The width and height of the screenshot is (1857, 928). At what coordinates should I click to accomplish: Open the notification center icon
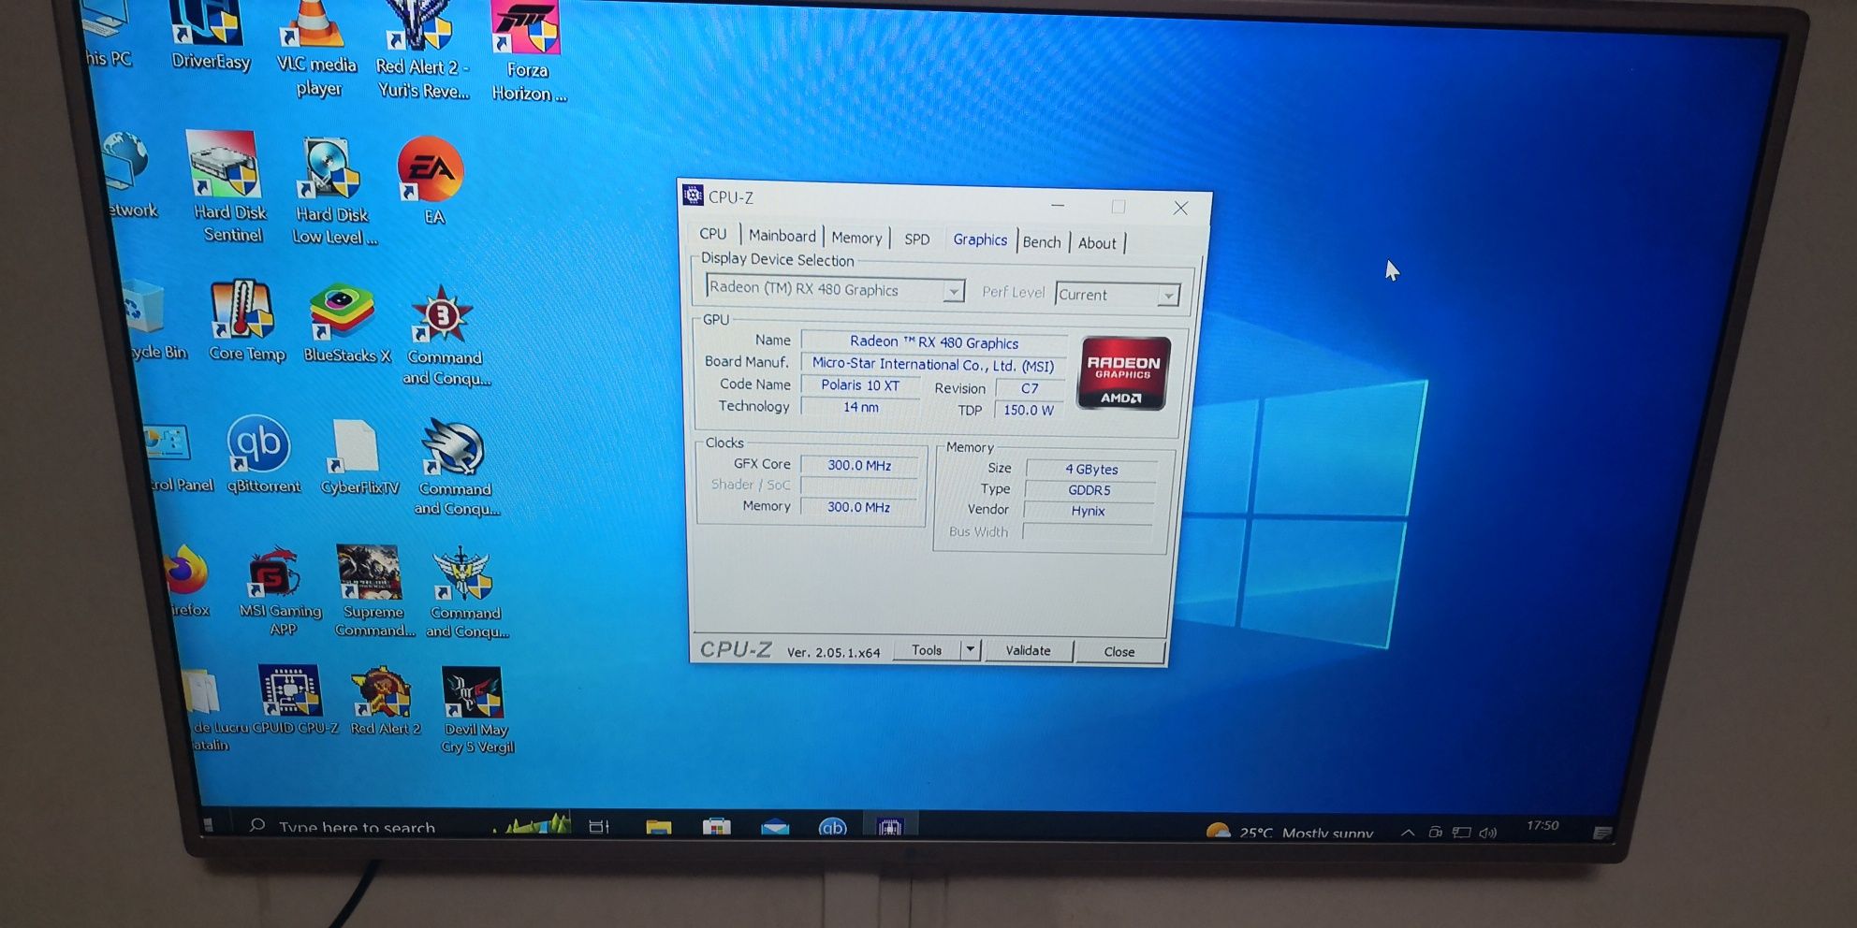1601,832
